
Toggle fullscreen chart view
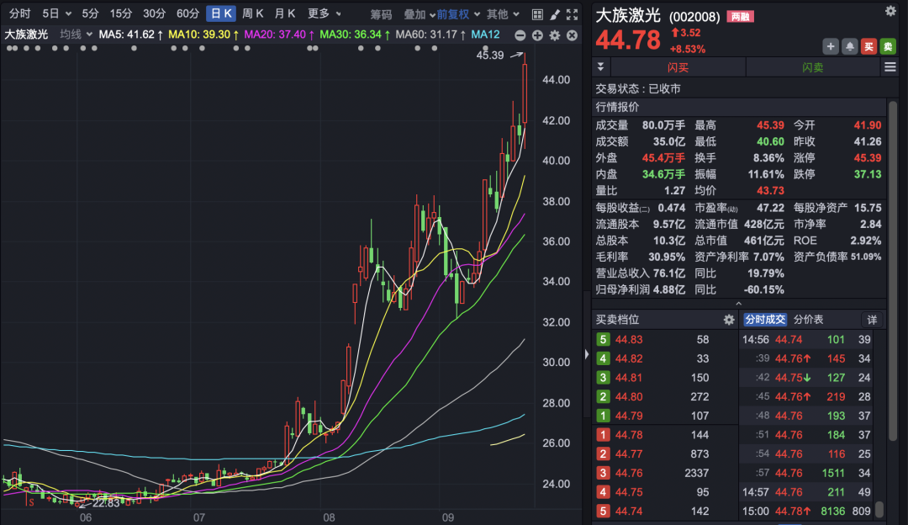[x=573, y=14]
